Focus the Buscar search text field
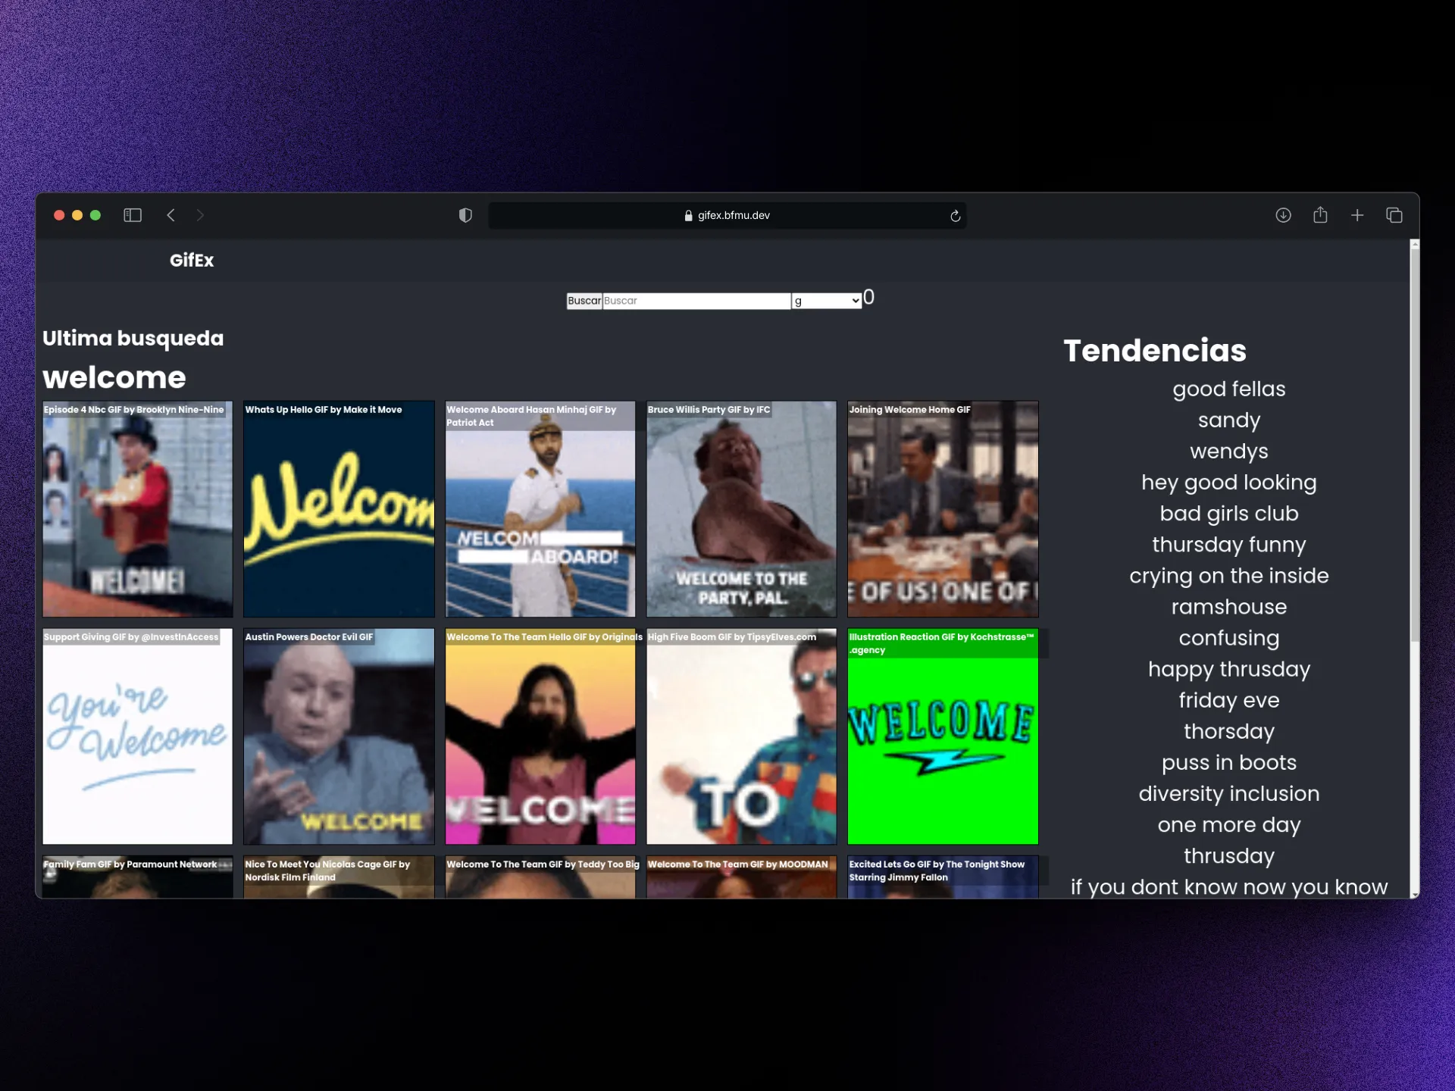Screen dimensions: 1455x1091 coord(696,301)
